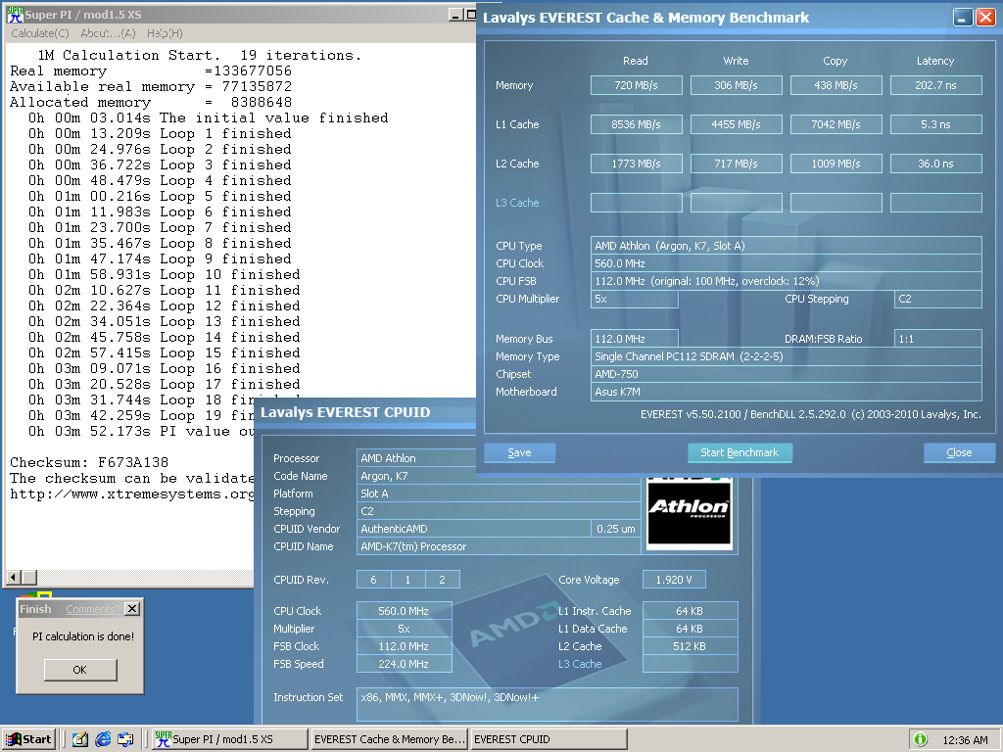Image resolution: width=1003 pixels, height=752 pixels.
Task: Click the Athlon processor logo in CPUID
Action: click(690, 514)
